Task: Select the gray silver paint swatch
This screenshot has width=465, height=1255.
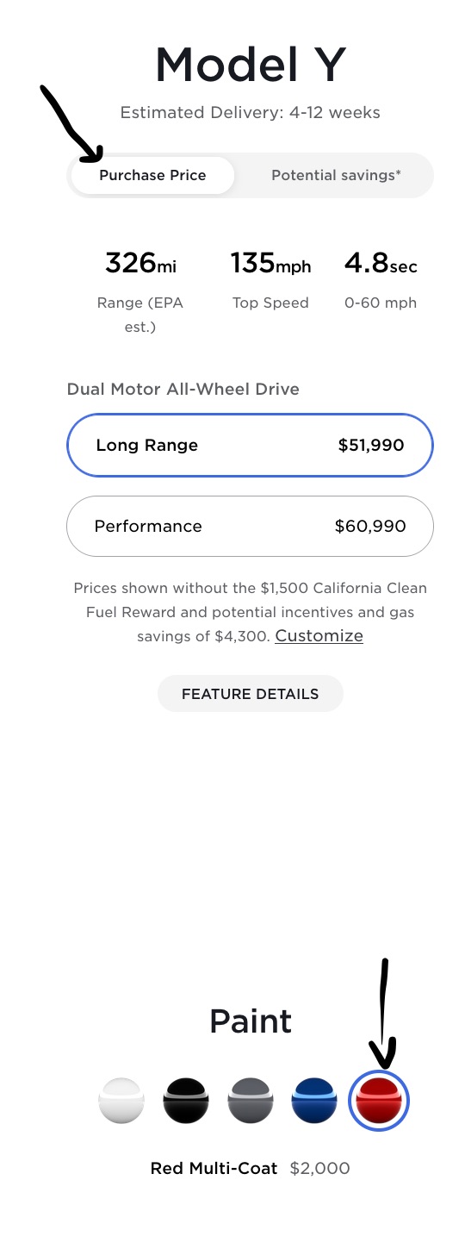Action: point(250,1101)
